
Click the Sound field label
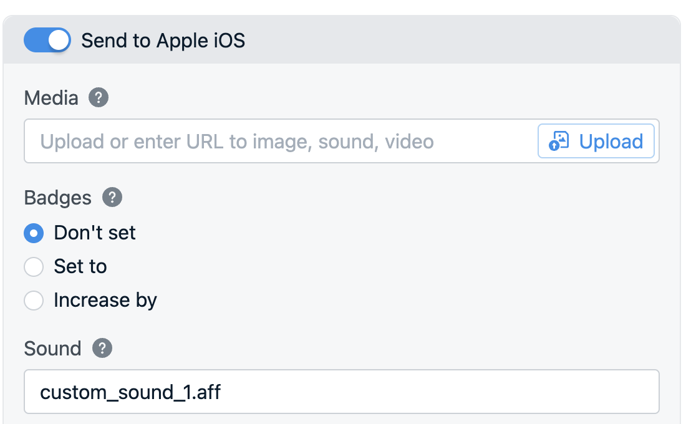click(x=52, y=348)
